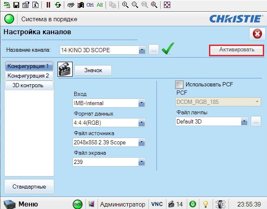Toggle the full screen toolbar icon
This screenshot has height=209, width=267.
(x=167, y=5)
